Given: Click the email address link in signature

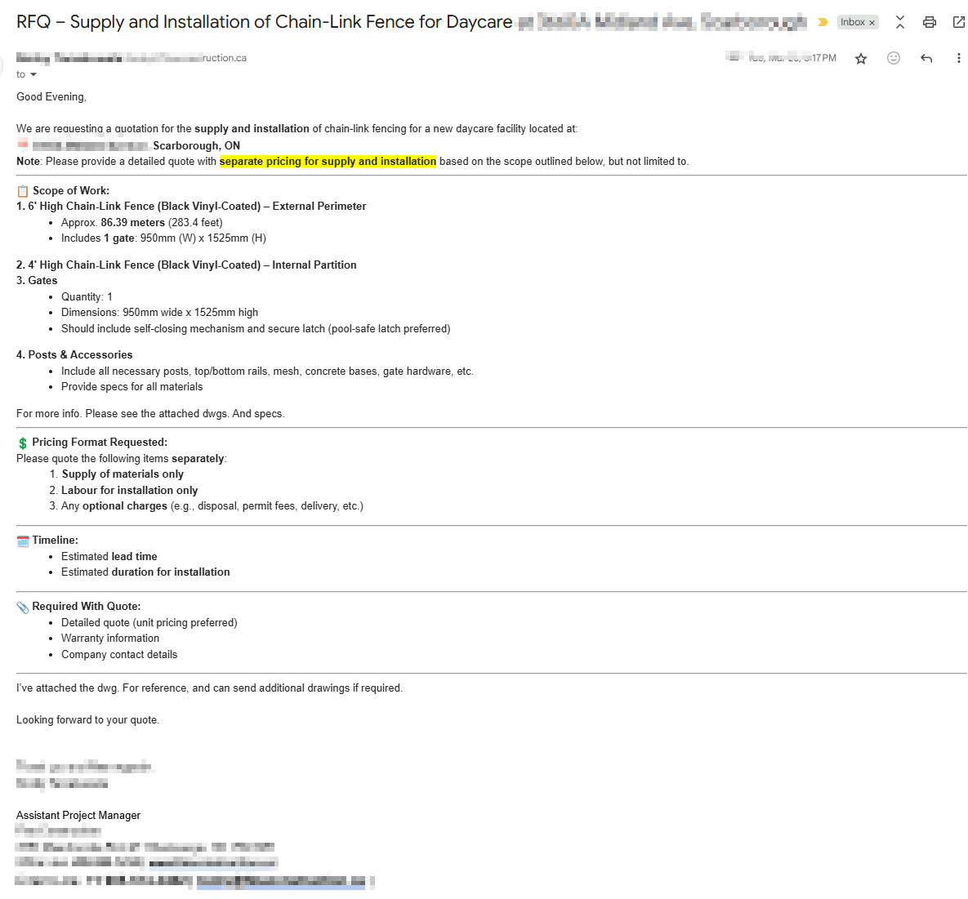Looking at the screenshot, I should tap(280, 882).
